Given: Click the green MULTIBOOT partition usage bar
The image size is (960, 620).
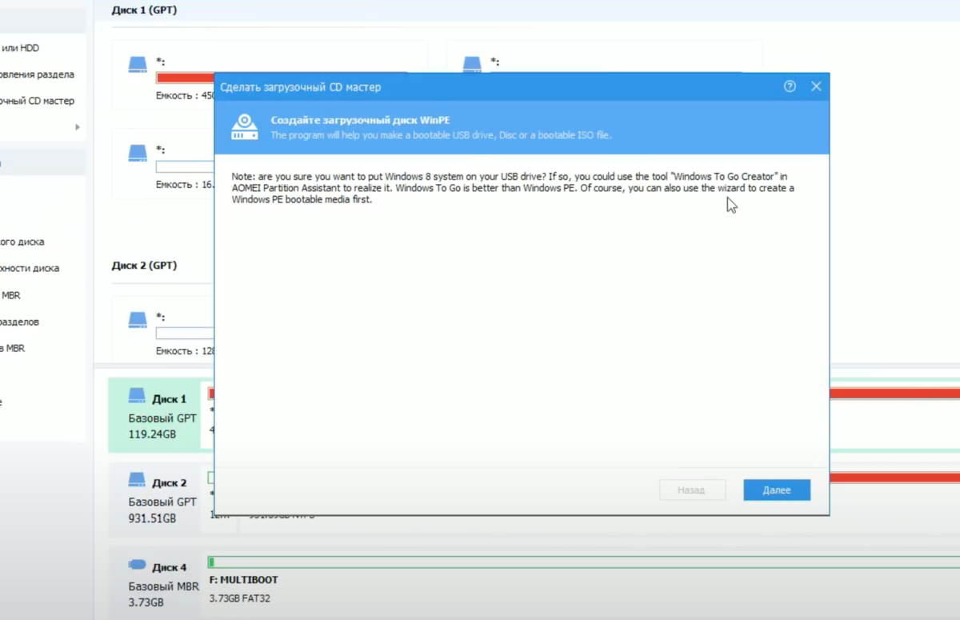Looking at the screenshot, I should tap(584, 562).
